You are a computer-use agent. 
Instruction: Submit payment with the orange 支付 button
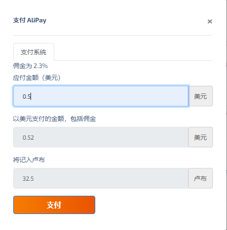54,205
